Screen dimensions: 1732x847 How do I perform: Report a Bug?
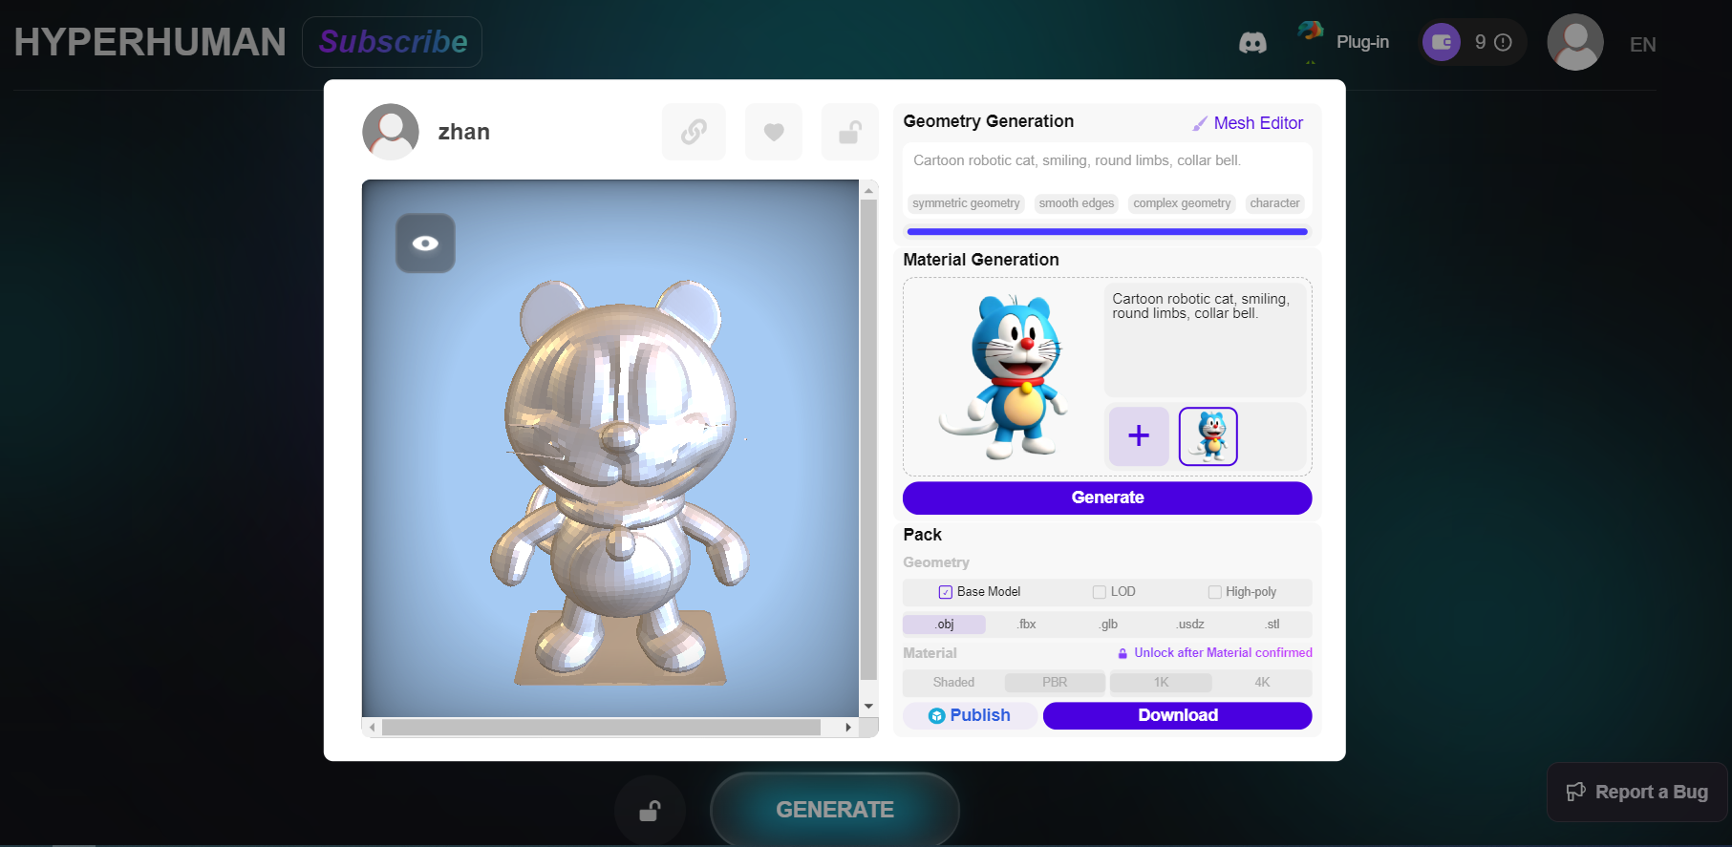click(1637, 792)
